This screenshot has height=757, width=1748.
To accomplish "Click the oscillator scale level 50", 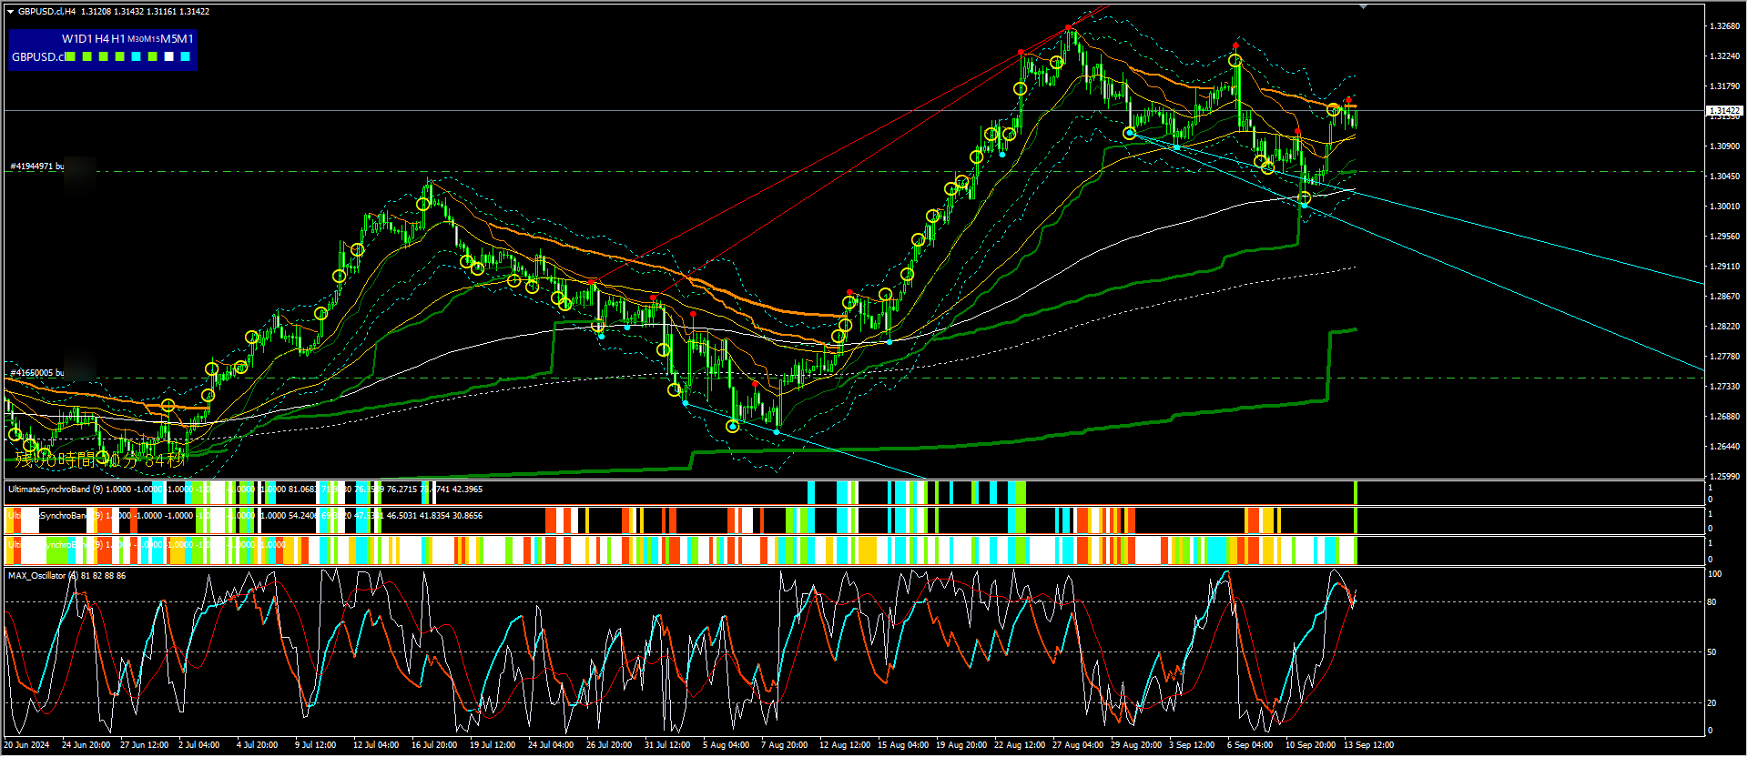I will (x=1712, y=652).
